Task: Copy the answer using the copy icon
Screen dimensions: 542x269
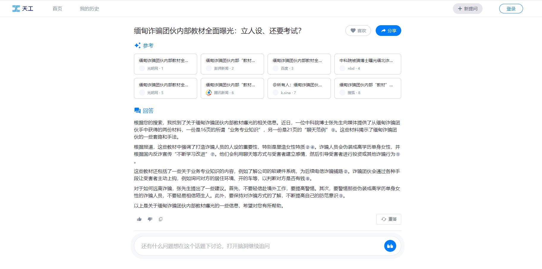Action: point(161,219)
